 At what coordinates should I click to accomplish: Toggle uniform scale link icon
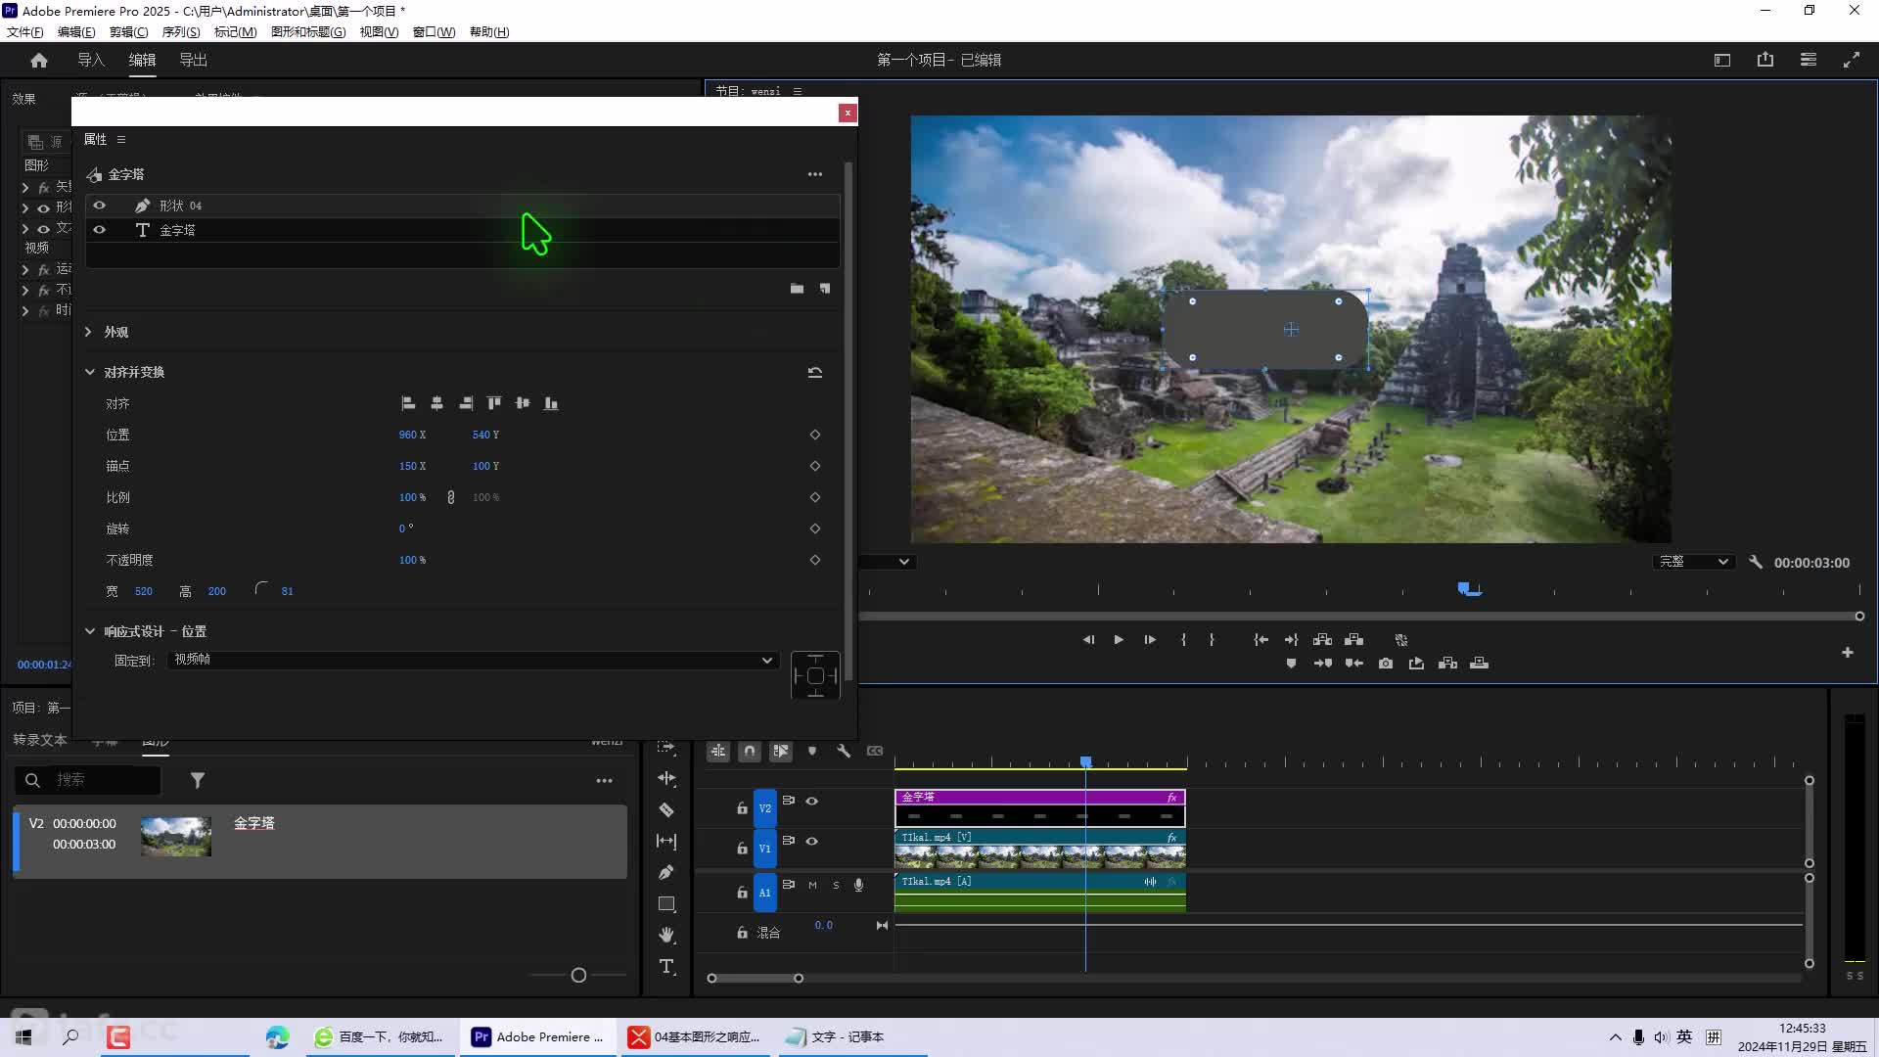(x=451, y=497)
